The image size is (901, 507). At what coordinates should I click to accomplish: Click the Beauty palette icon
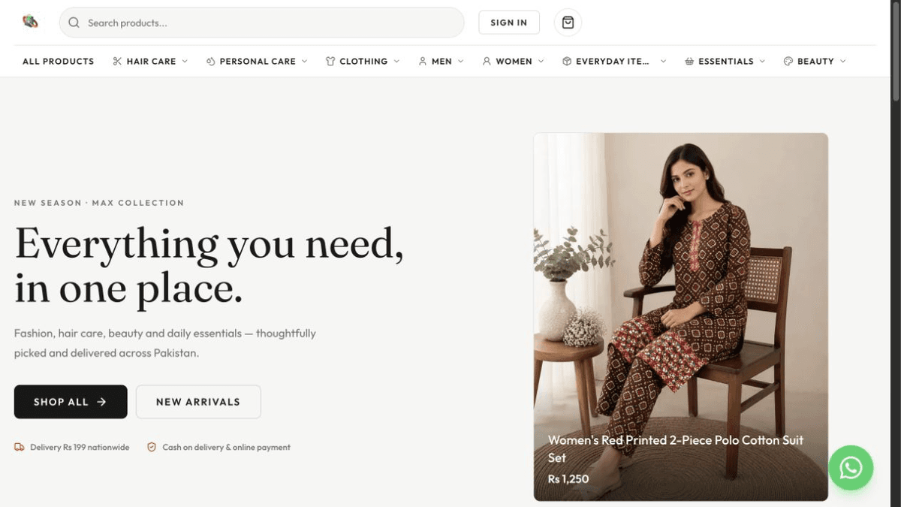click(788, 62)
